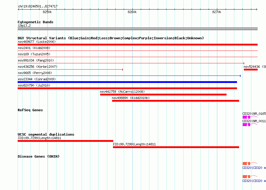Click the chr19:8246501..8274717 coordinates label

pyautogui.click(x=38, y=7)
